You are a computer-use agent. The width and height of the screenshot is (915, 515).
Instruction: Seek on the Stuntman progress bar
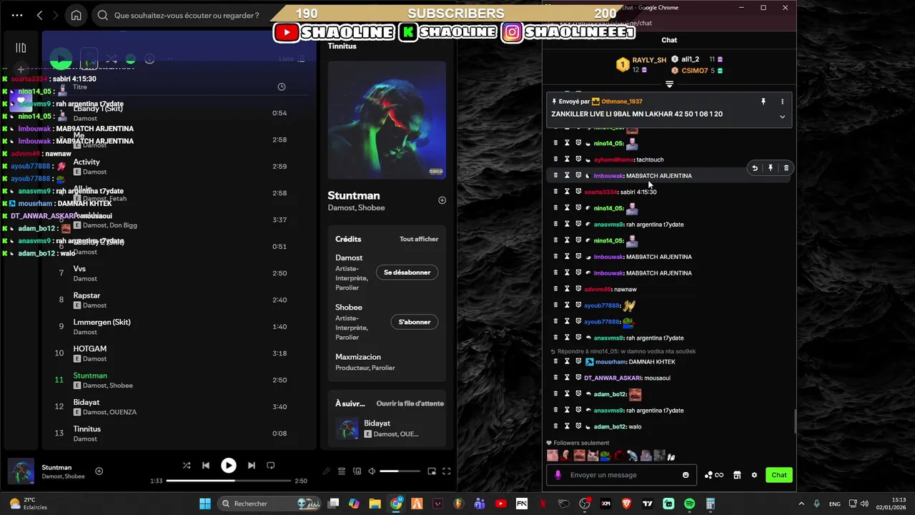pyautogui.click(x=228, y=481)
